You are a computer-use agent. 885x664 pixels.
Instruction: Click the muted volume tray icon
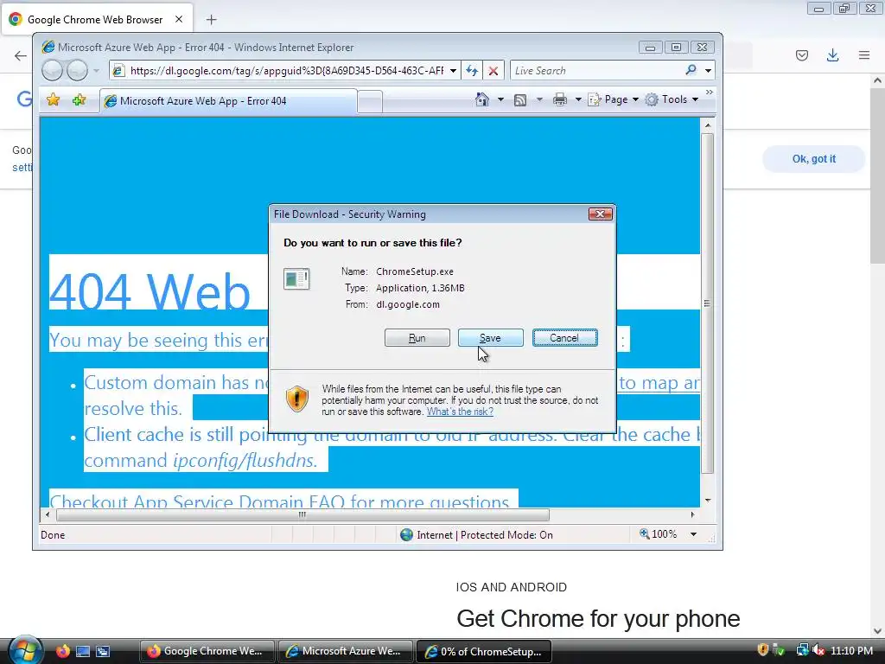pyautogui.click(x=818, y=650)
